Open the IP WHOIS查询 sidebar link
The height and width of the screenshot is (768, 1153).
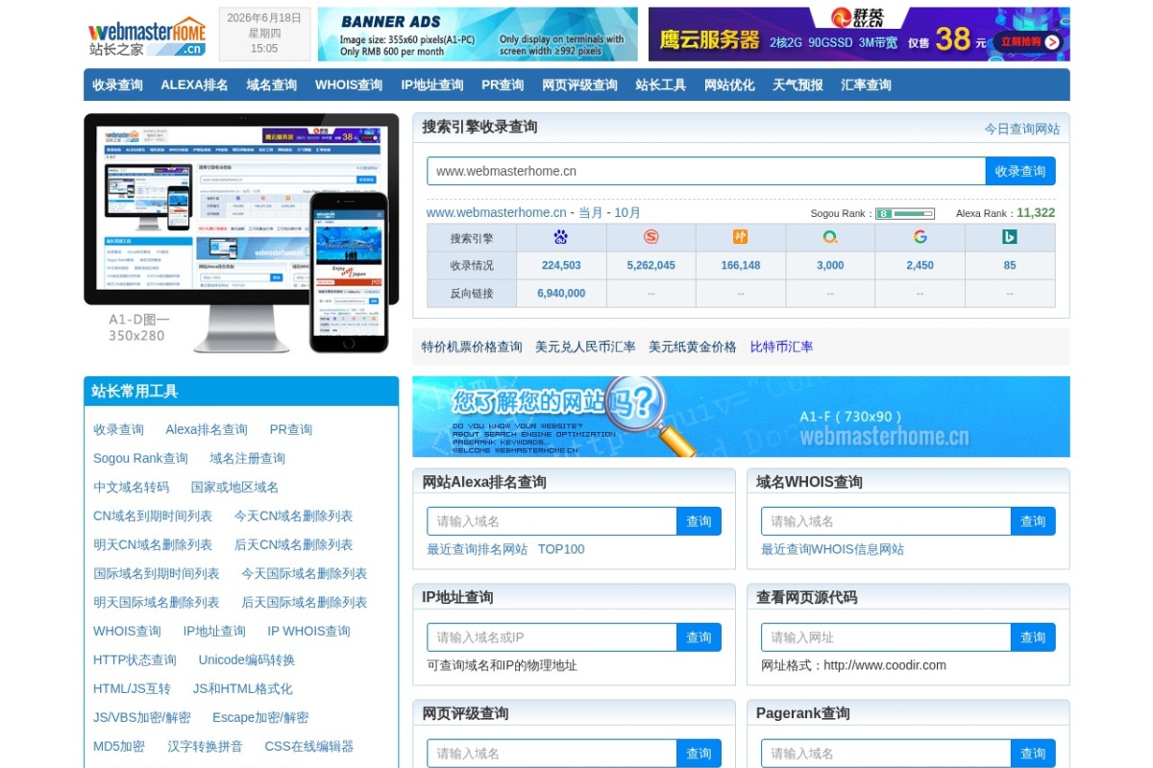308,631
